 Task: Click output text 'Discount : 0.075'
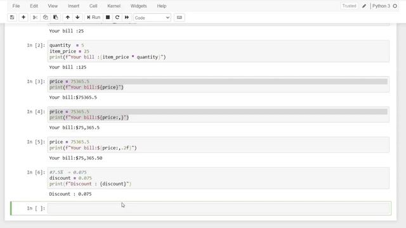(x=70, y=194)
